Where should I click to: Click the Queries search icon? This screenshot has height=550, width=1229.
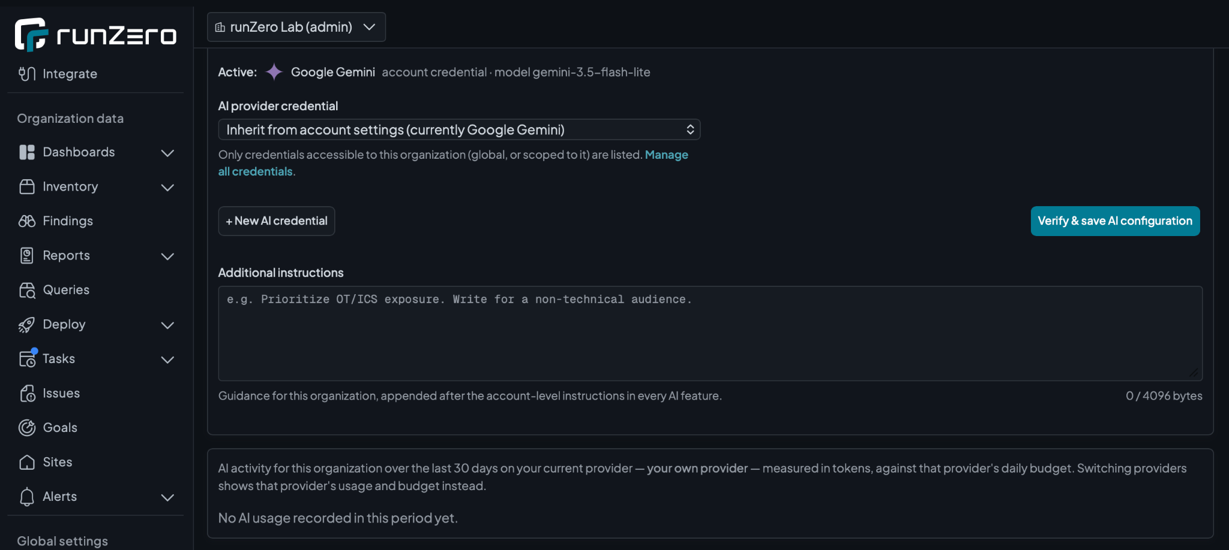coord(27,290)
